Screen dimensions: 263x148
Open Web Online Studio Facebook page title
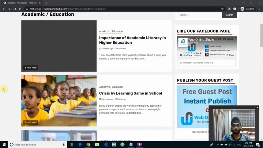coord(201,40)
